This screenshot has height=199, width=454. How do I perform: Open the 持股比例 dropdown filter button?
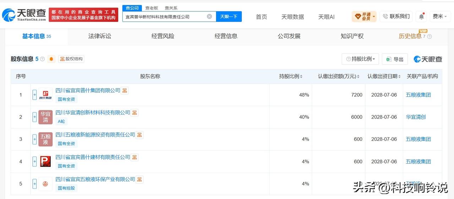point(360,59)
